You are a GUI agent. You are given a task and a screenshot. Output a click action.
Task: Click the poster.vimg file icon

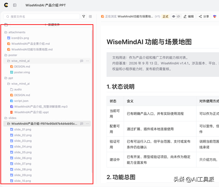12,72
